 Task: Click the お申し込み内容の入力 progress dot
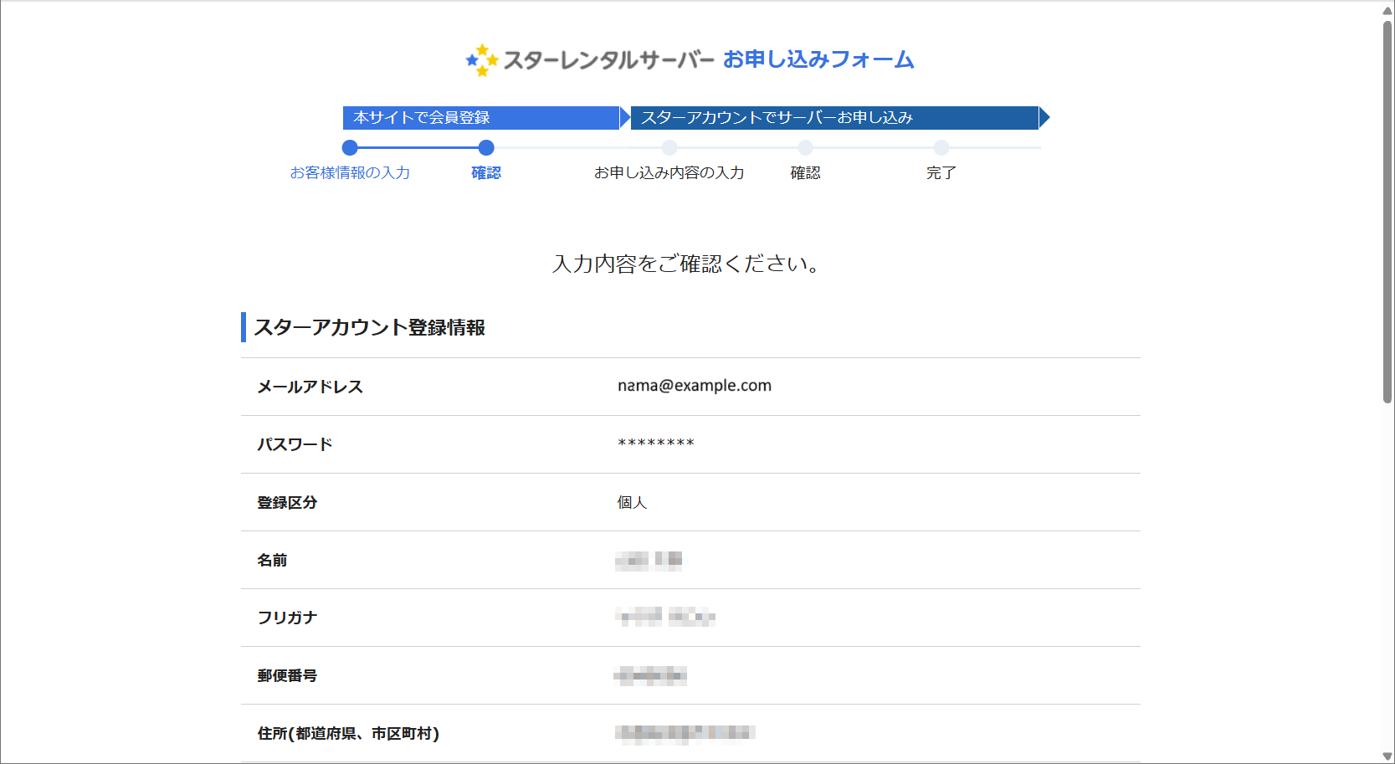[669, 148]
